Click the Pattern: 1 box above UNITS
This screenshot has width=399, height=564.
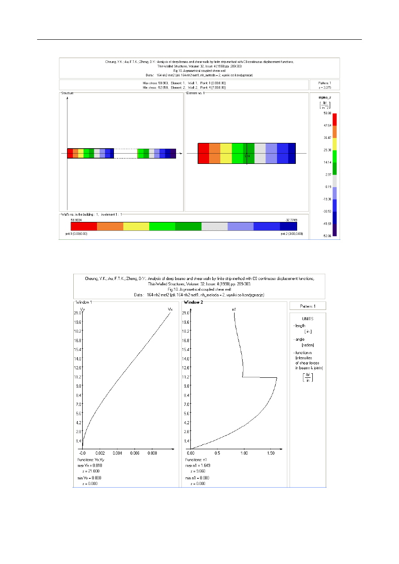[307, 306]
